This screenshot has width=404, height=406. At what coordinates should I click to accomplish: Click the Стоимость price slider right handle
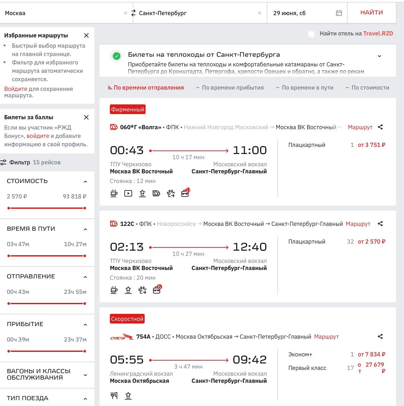click(x=85, y=208)
